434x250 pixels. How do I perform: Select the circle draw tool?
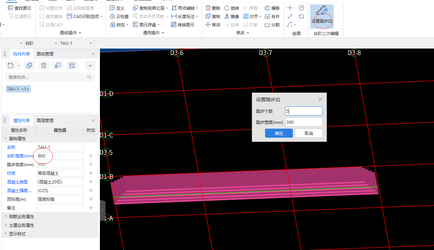pos(301,8)
